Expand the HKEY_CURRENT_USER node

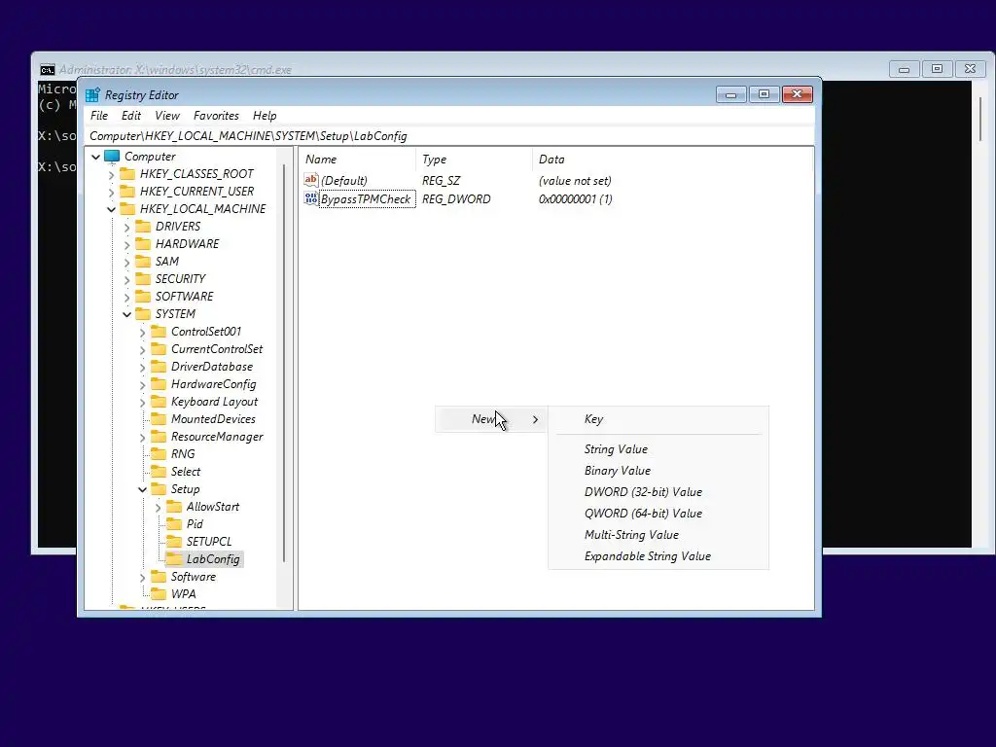coord(111,192)
